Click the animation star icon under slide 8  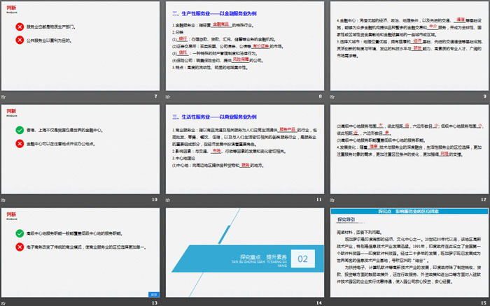168,96
